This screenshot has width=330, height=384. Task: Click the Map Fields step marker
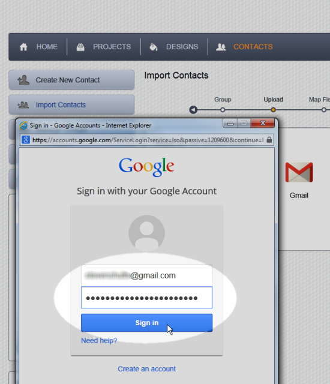(x=323, y=110)
